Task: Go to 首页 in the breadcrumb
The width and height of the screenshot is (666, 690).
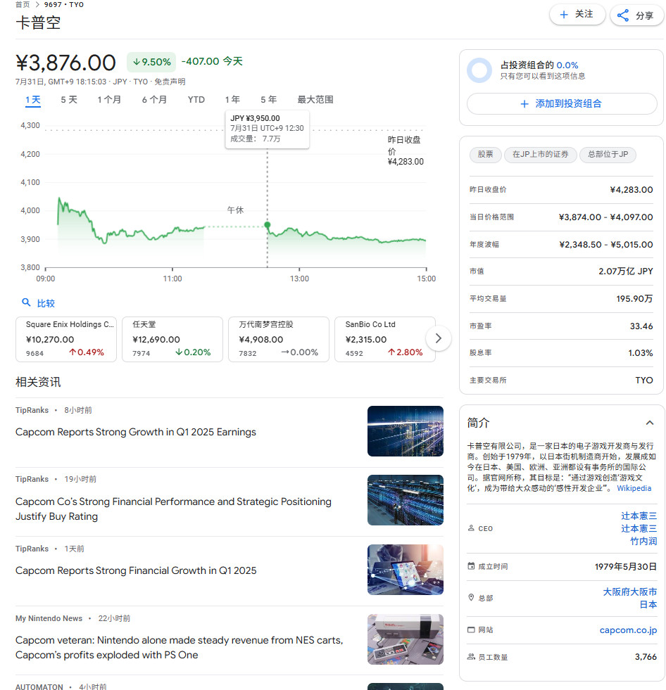Action: [23, 4]
